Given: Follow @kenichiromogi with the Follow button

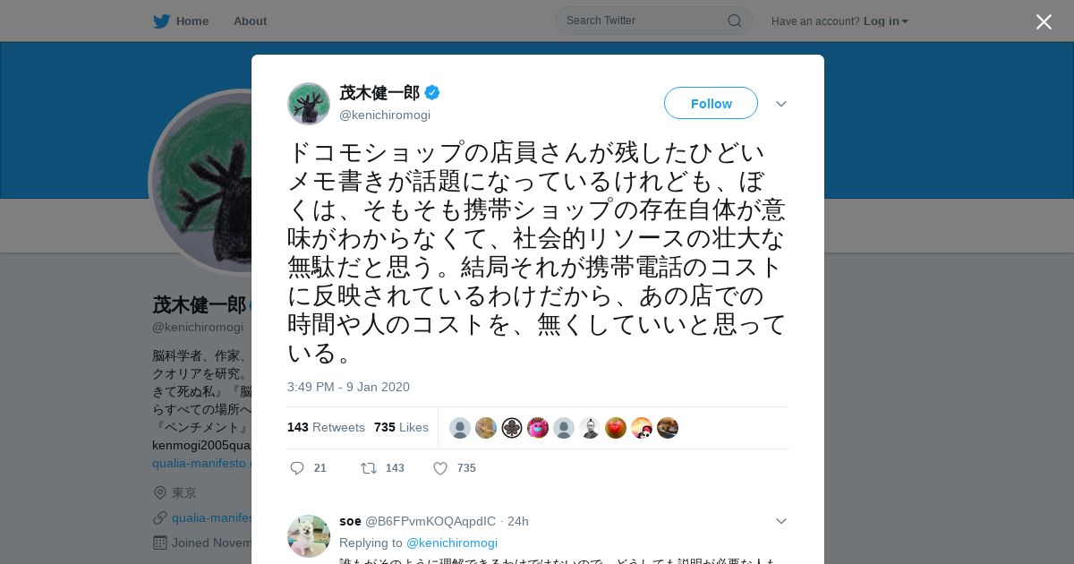Looking at the screenshot, I should pos(711,104).
